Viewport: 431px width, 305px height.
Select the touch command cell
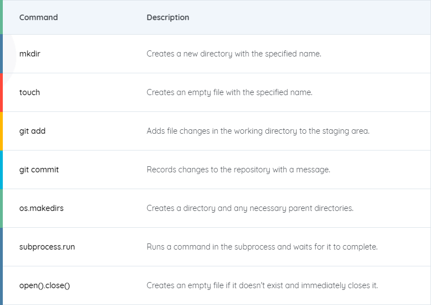(30, 92)
